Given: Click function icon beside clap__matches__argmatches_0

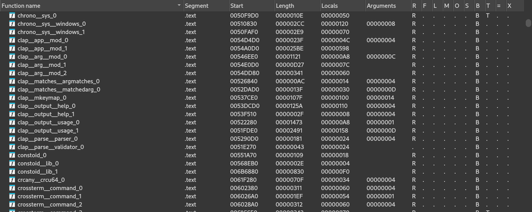Looking at the screenshot, I should [12, 81].
